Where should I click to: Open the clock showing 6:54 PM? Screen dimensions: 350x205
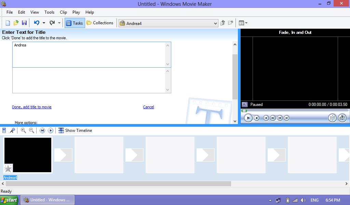pos(333,200)
